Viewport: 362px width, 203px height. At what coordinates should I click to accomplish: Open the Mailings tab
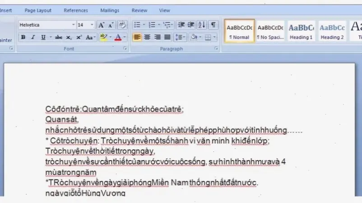pos(110,10)
